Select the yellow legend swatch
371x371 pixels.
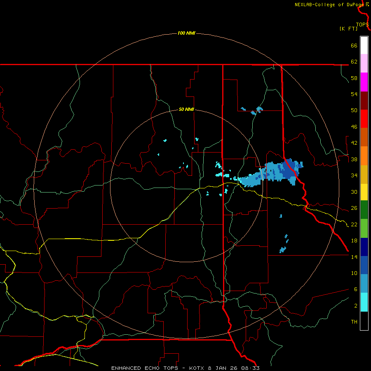364,192
